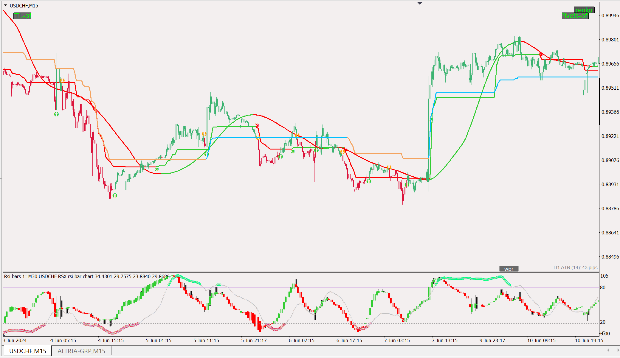Toggle the Pivots-off button

coord(575,16)
